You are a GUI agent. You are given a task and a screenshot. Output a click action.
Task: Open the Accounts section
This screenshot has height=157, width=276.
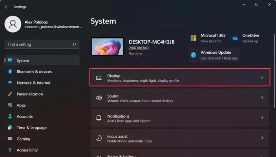point(42,116)
